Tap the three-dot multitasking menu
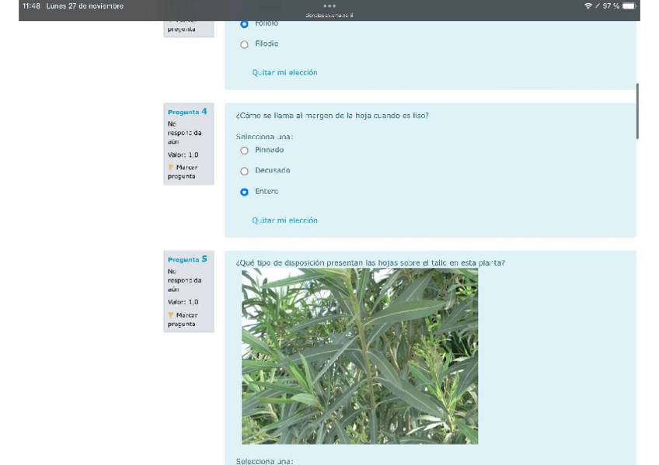The image size is (659, 465). coord(329,6)
